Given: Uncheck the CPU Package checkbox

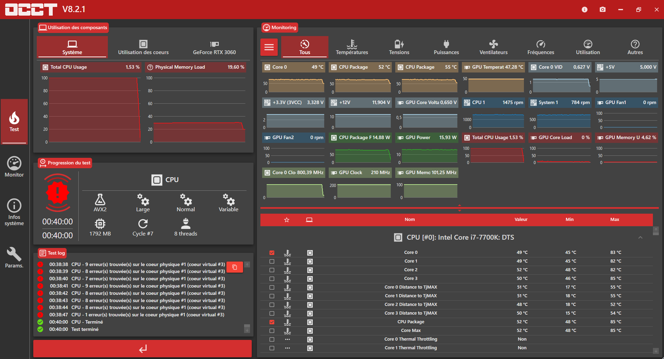Looking at the screenshot, I should 272,322.
